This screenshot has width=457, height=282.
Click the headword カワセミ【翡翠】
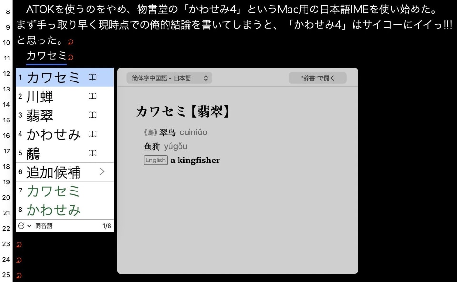coord(184,111)
